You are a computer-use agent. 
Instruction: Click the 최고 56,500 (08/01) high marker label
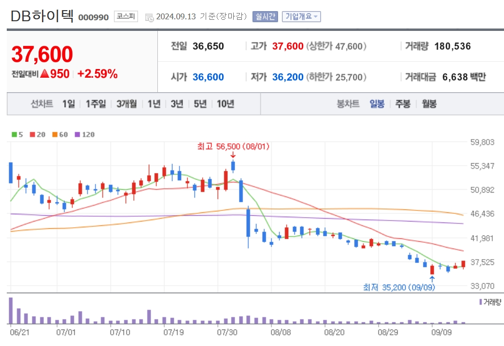pos(233,147)
